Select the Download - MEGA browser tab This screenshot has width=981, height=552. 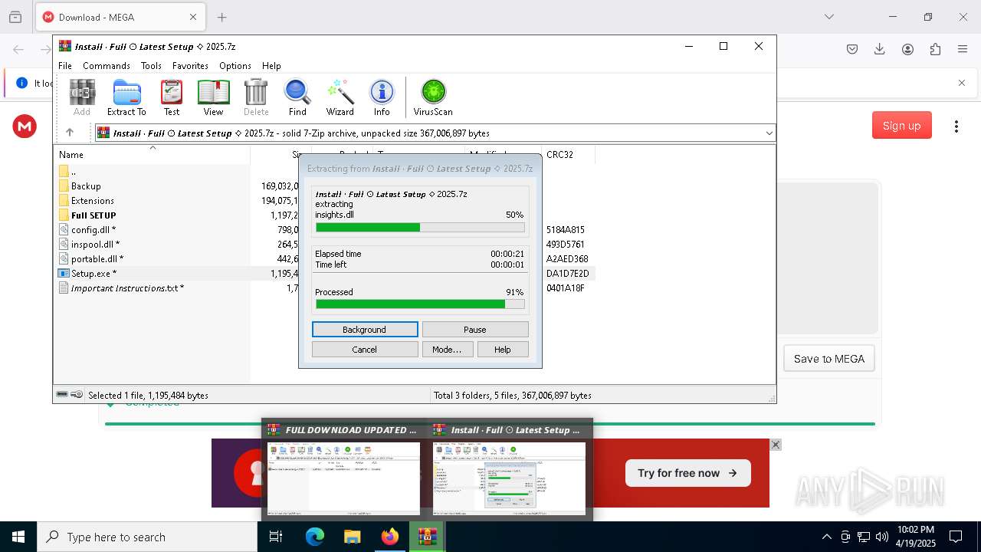pyautogui.click(x=120, y=17)
